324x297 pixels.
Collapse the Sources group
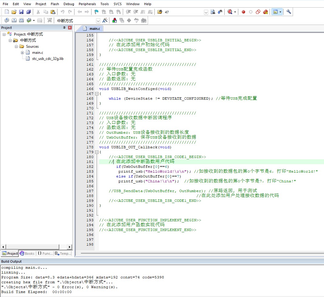[x=16, y=47]
